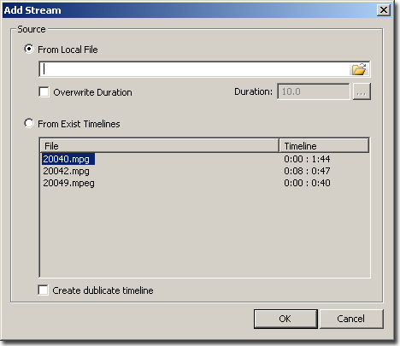The width and height of the screenshot is (400, 346).
Task: Select the From Local File radio button
Action: (x=29, y=49)
